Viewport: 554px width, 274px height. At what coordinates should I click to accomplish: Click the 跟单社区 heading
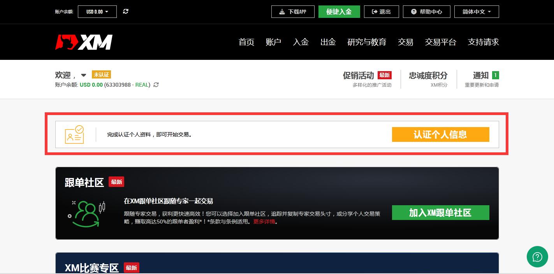point(84,182)
